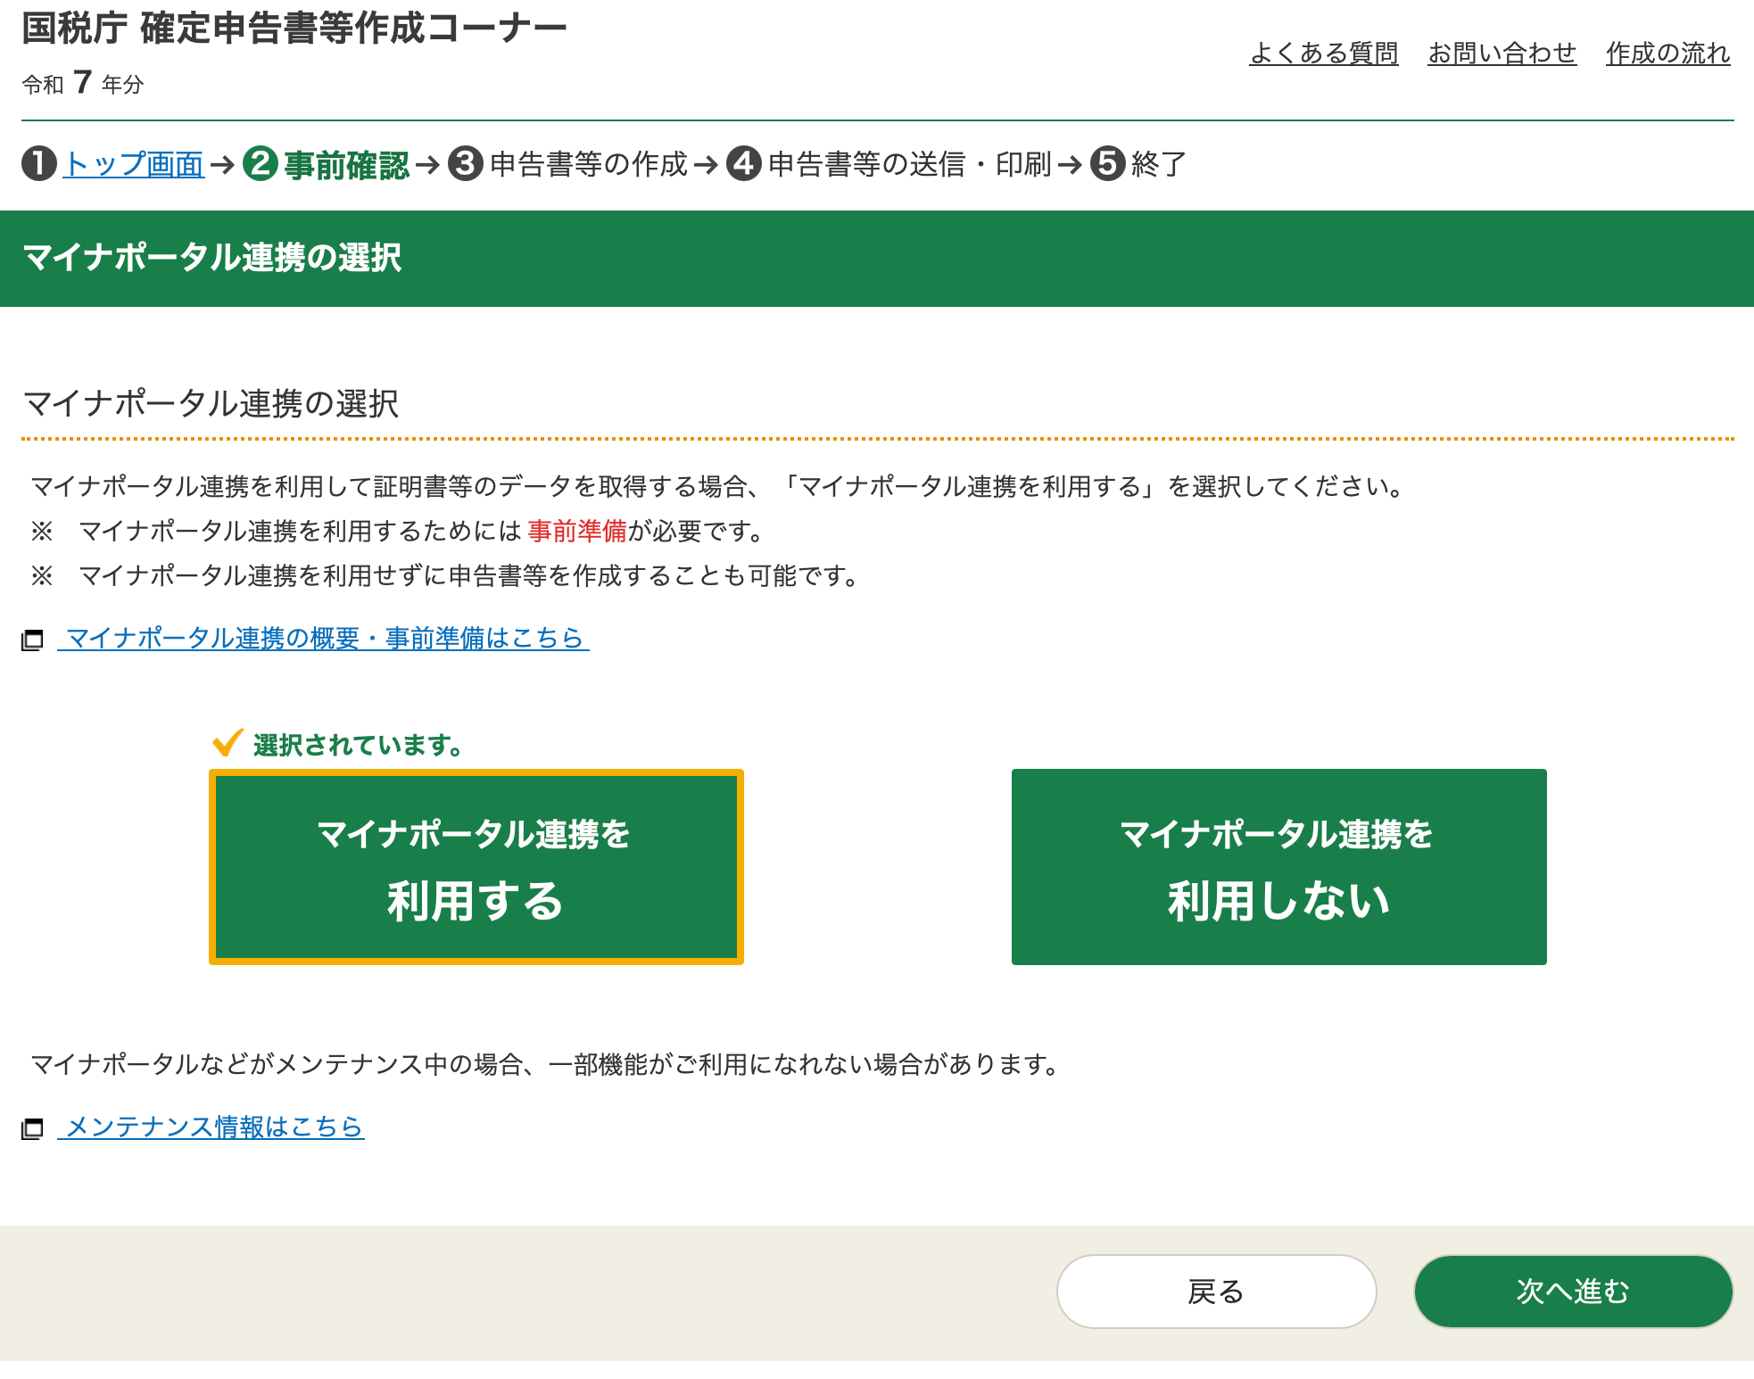This screenshot has height=1379, width=1754.
Task: Click the 事前確認 step label
Action: (346, 165)
